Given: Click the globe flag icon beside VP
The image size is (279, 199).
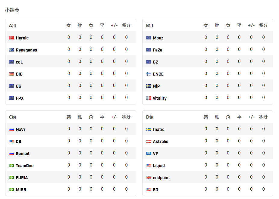Looking at the screenshot, I should click(149, 153).
